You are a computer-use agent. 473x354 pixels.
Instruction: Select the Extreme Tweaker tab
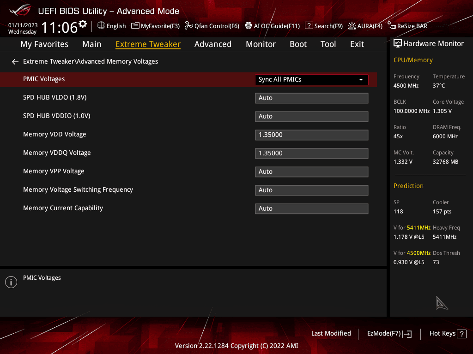pyautogui.click(x=148, y=44)
